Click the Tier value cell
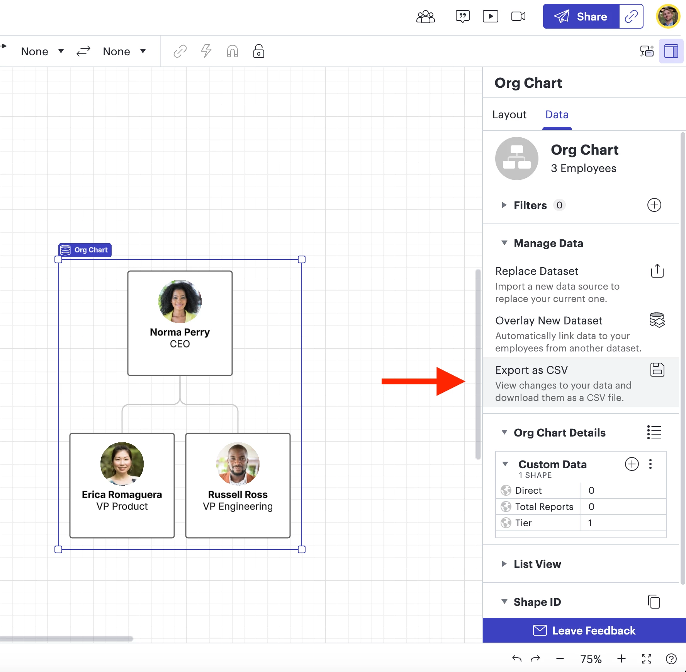The image size is (686, 672). click(623, 523)
